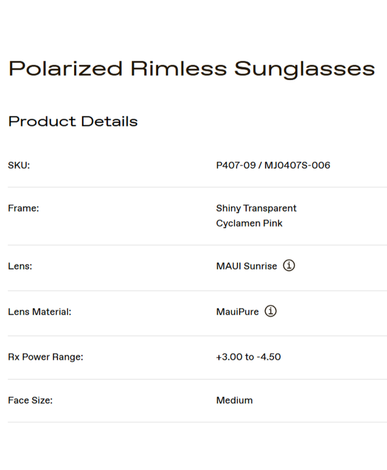Click MauiPure material text
387x470 pixels.
click(x=237, y=312)
